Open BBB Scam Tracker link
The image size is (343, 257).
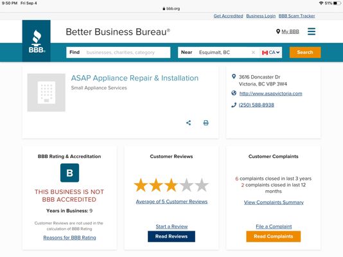(x=297, y=16)
